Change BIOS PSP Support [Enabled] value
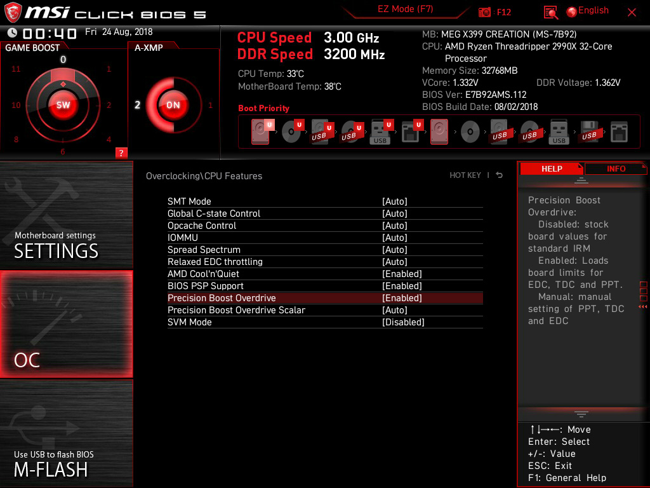The width and height of the screenshot is (650, 488). pos(402,286)
